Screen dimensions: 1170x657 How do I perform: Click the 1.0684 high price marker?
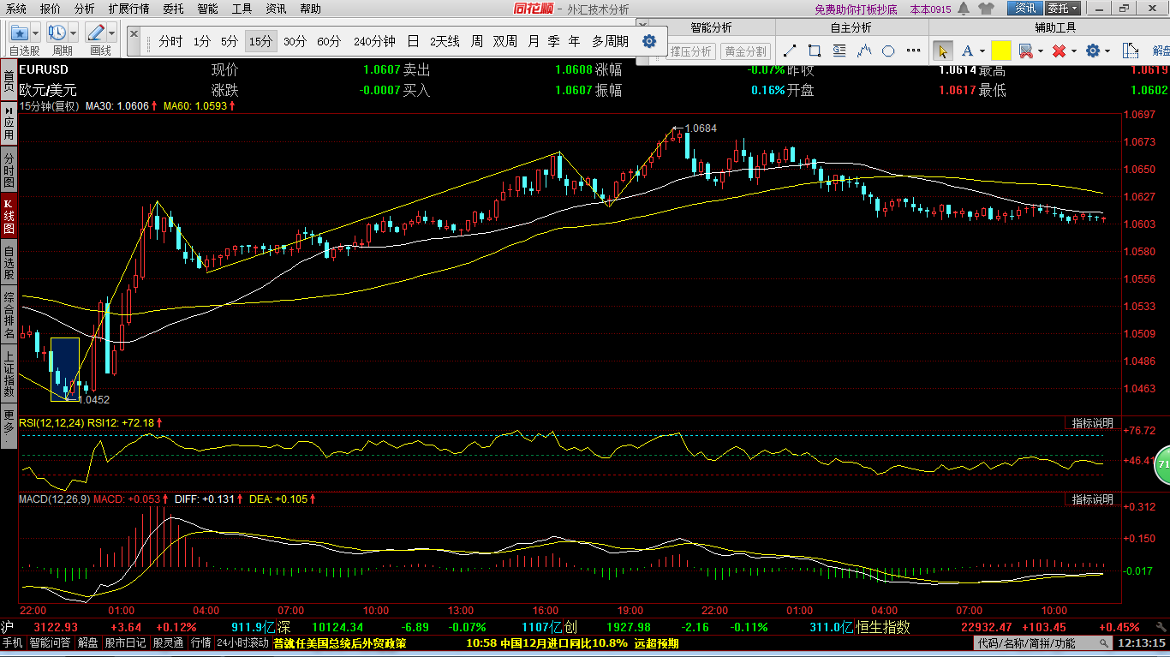coord(701,128)
